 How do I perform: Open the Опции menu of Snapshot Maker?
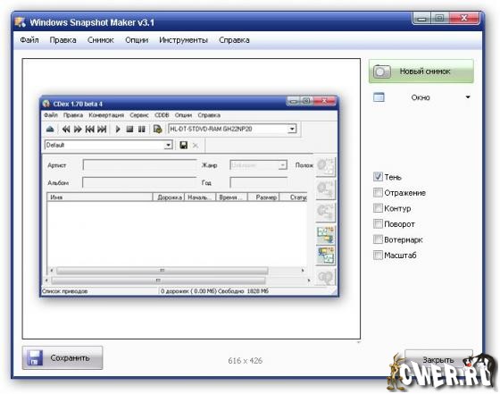click(x=137, y=40)
